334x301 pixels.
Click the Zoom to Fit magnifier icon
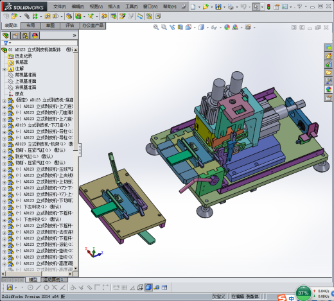[x=156, y=28]
